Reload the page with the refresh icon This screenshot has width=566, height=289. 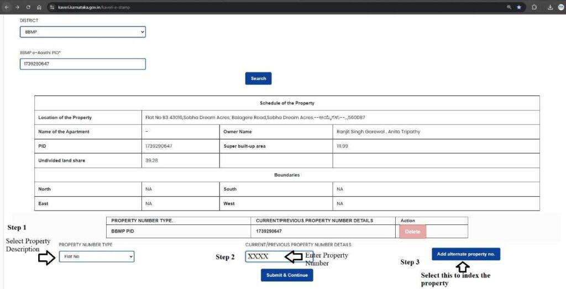[x=28, y=7]
